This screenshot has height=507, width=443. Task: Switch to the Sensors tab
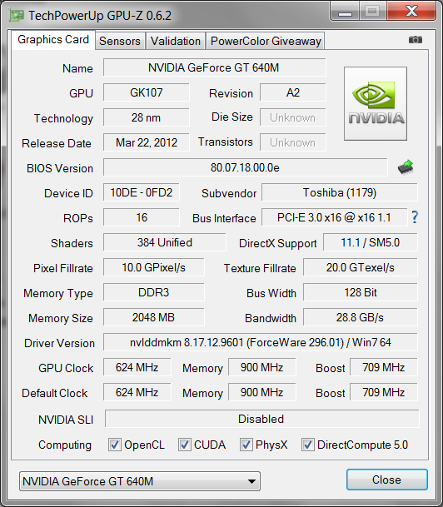(x=120, y=41)
